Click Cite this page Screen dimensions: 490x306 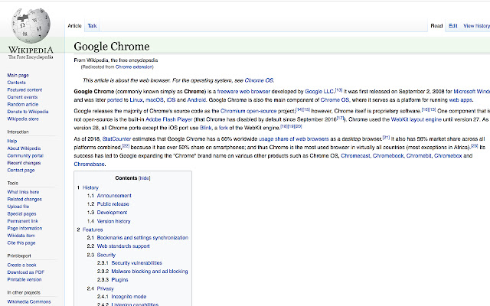click(x=21, y=243)
